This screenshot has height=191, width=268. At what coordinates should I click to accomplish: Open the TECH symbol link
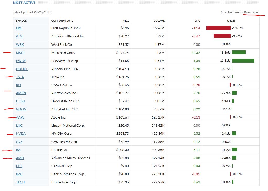pos(20,182)
